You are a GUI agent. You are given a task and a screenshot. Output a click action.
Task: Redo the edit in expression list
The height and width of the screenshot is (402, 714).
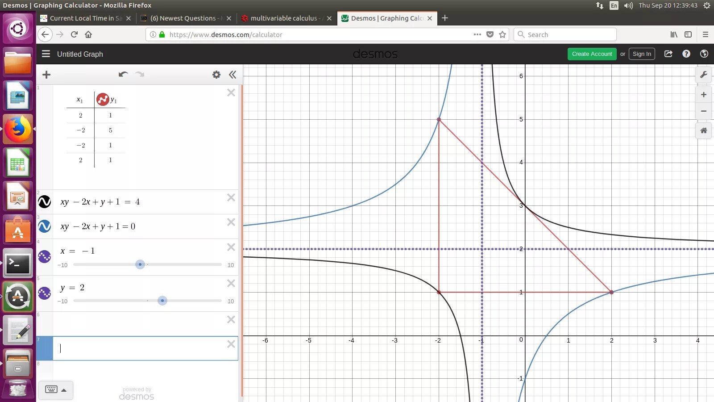coord(140,74)
